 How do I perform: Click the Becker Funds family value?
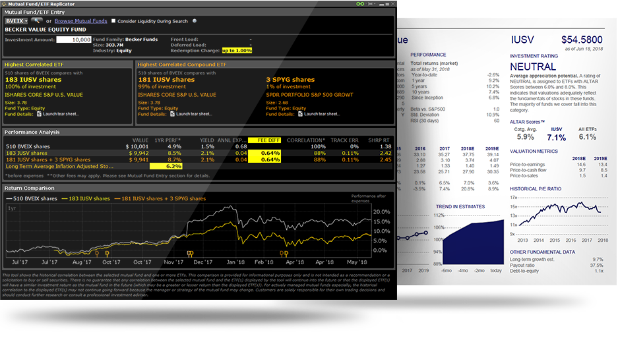(x=142, y=40)
